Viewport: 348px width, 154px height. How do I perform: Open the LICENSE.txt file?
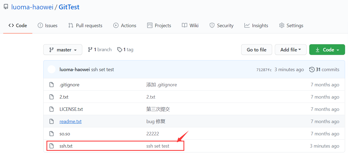[71, 109]
